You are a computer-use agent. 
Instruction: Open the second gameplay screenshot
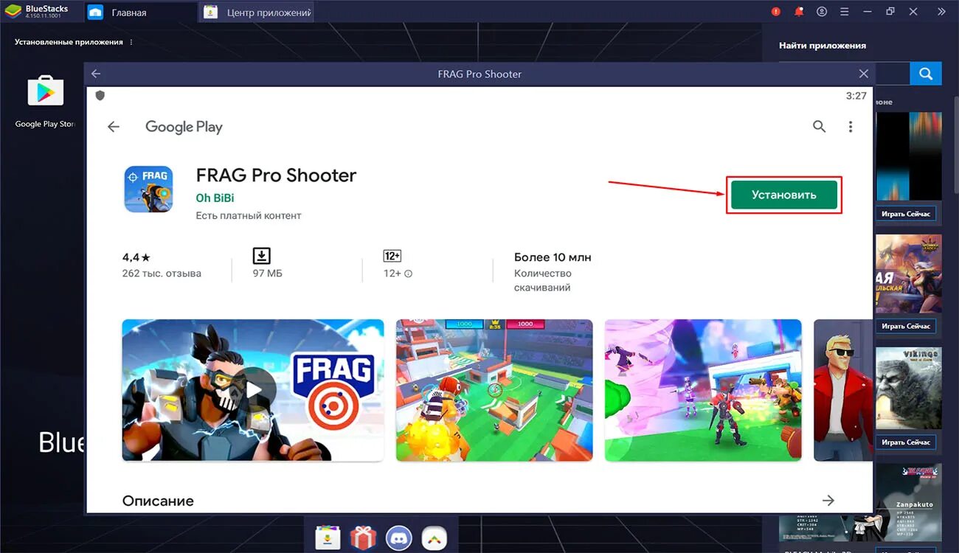(494, 390)
